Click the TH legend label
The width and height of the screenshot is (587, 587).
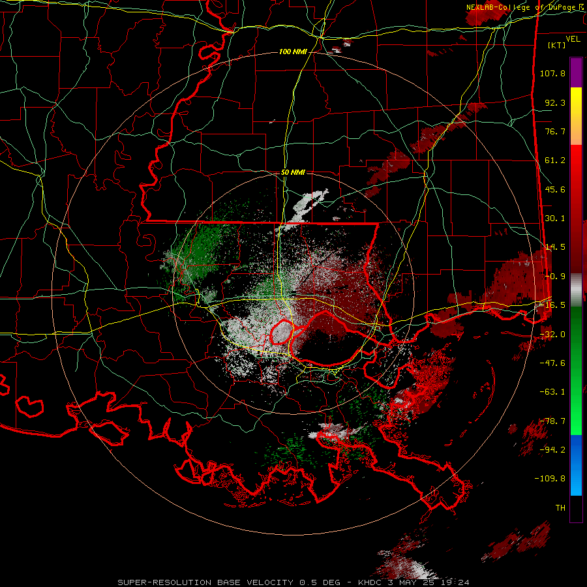[x=560, y=507]
